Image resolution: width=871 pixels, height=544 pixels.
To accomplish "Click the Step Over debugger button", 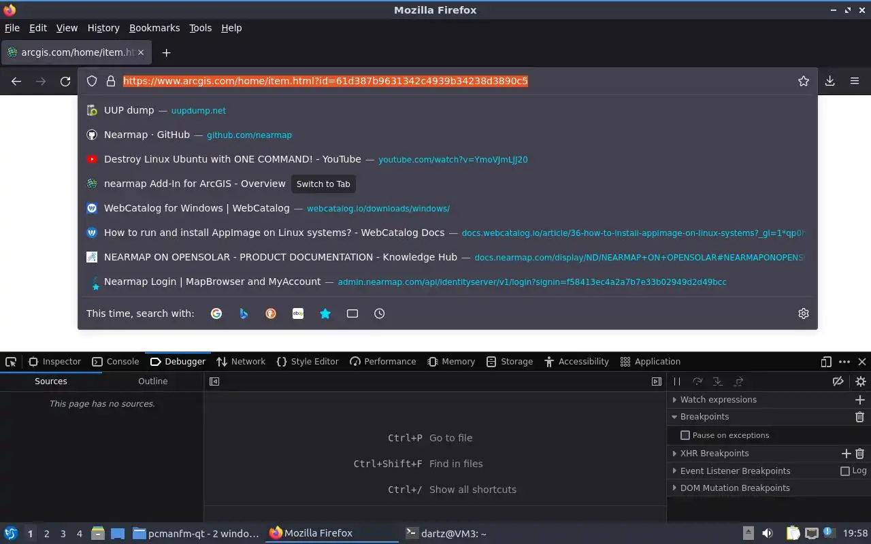I will coord(697,381).
